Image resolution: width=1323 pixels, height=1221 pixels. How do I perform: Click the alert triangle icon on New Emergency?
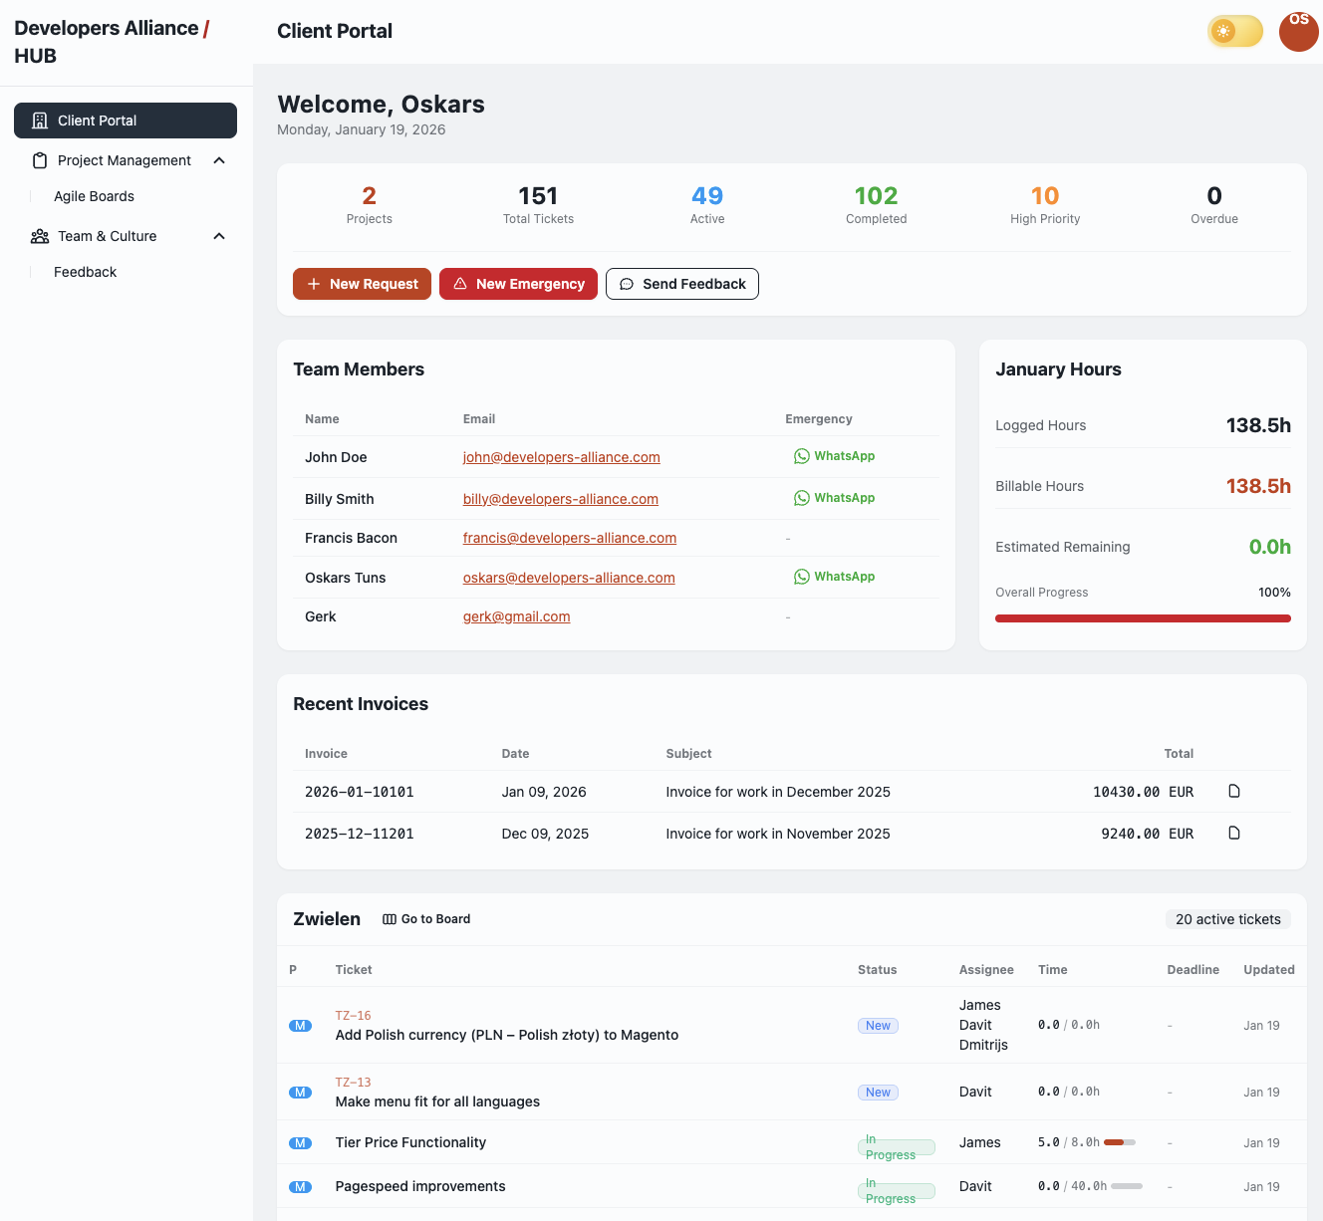459,284
